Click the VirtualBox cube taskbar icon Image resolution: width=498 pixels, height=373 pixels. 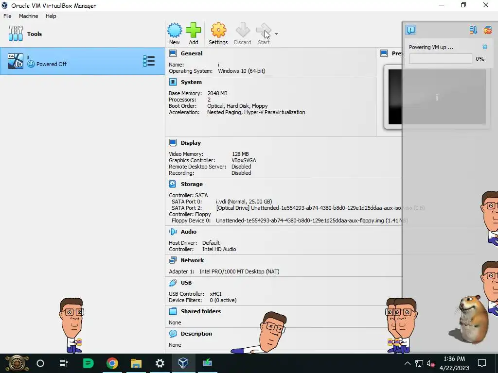183,363
